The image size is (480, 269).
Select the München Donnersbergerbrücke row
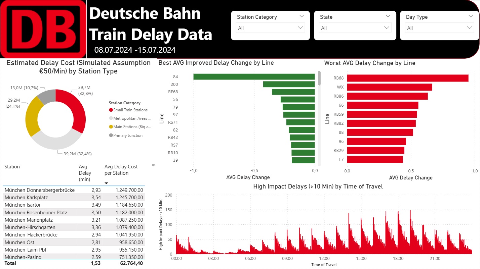click(74, 190)
